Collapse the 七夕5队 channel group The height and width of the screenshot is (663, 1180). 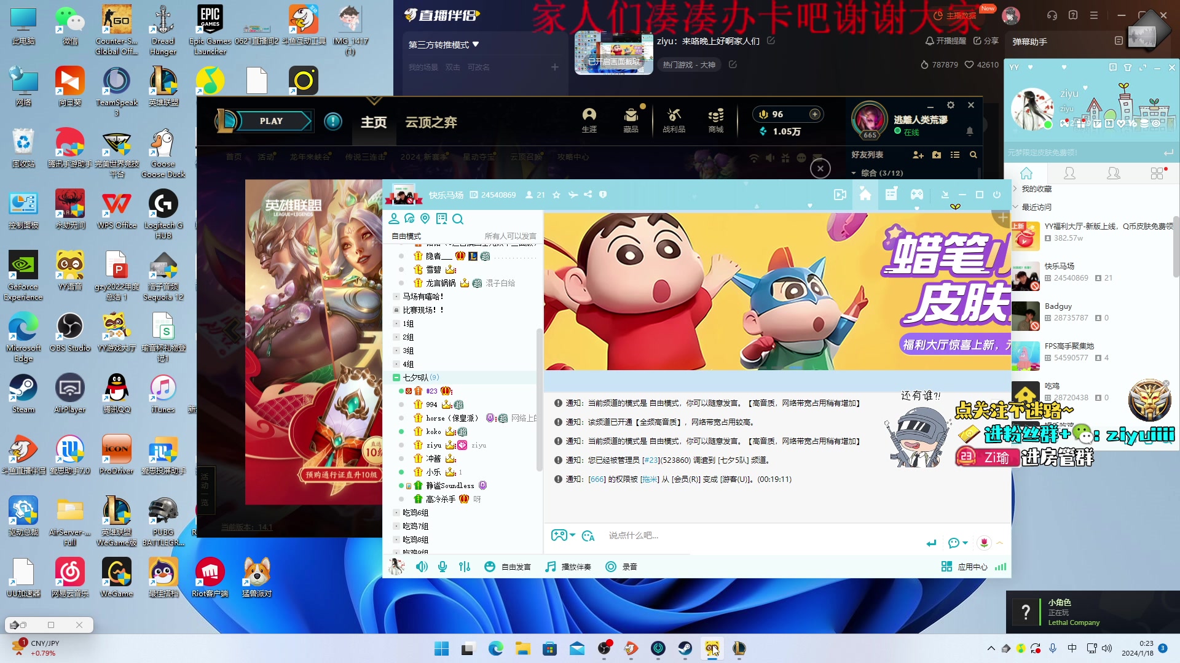pos(396,378)
